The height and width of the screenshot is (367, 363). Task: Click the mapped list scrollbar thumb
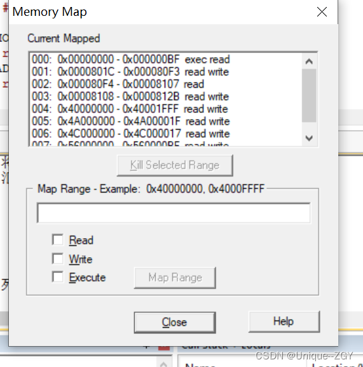[309, 95]
